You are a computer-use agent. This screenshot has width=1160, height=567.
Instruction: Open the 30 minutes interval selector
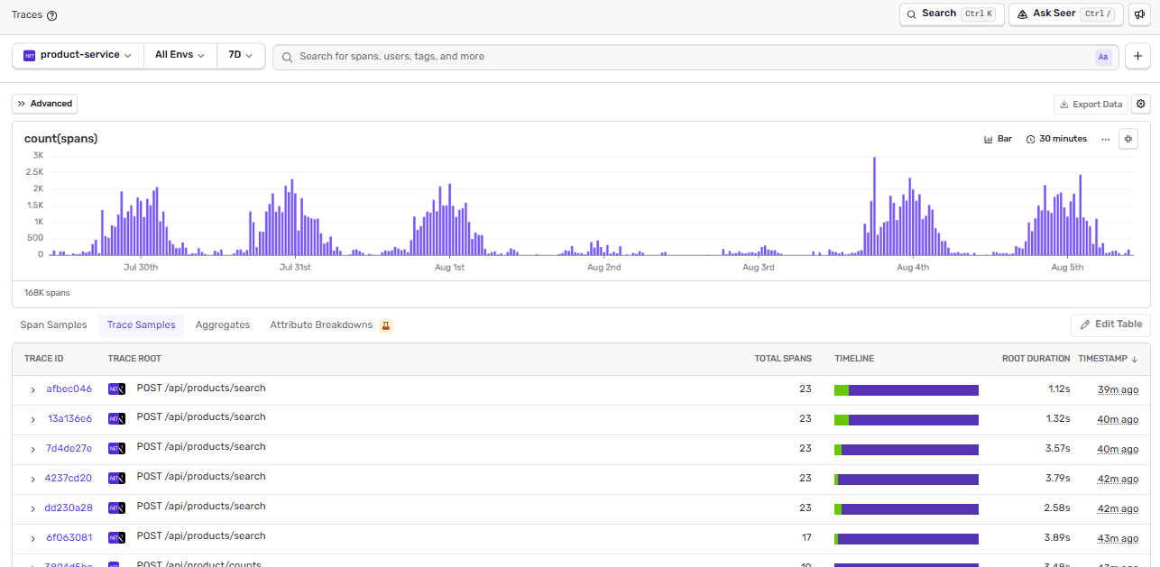coord(1056,139)
